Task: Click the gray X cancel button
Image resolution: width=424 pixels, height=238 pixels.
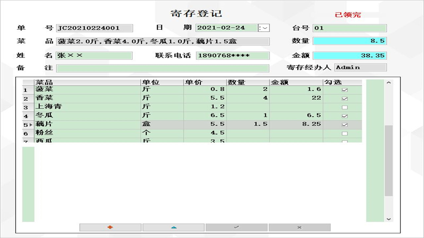Action: click(x=299, y=227)
